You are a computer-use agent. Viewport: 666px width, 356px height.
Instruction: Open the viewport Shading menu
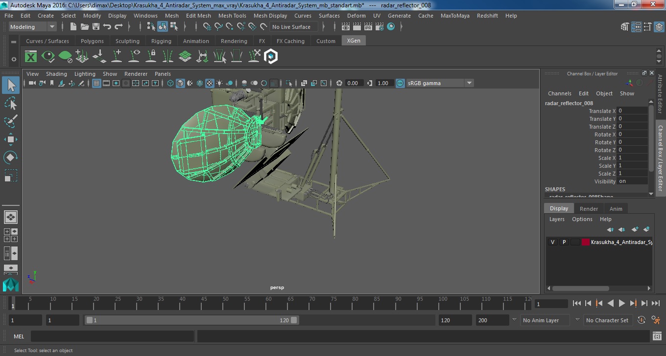tap(56, 74)
